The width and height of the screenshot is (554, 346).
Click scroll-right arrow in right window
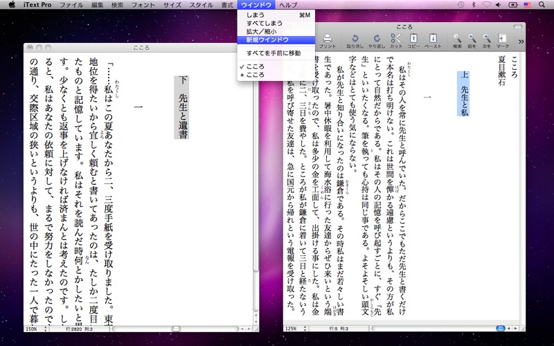pyautogui.click(x=515, y=328)
